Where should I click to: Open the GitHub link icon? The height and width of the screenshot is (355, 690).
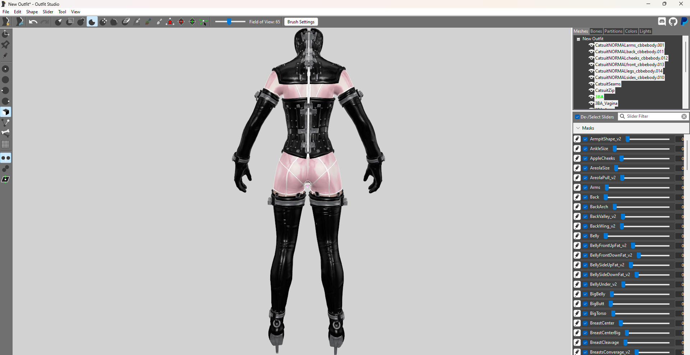[673, 22]
